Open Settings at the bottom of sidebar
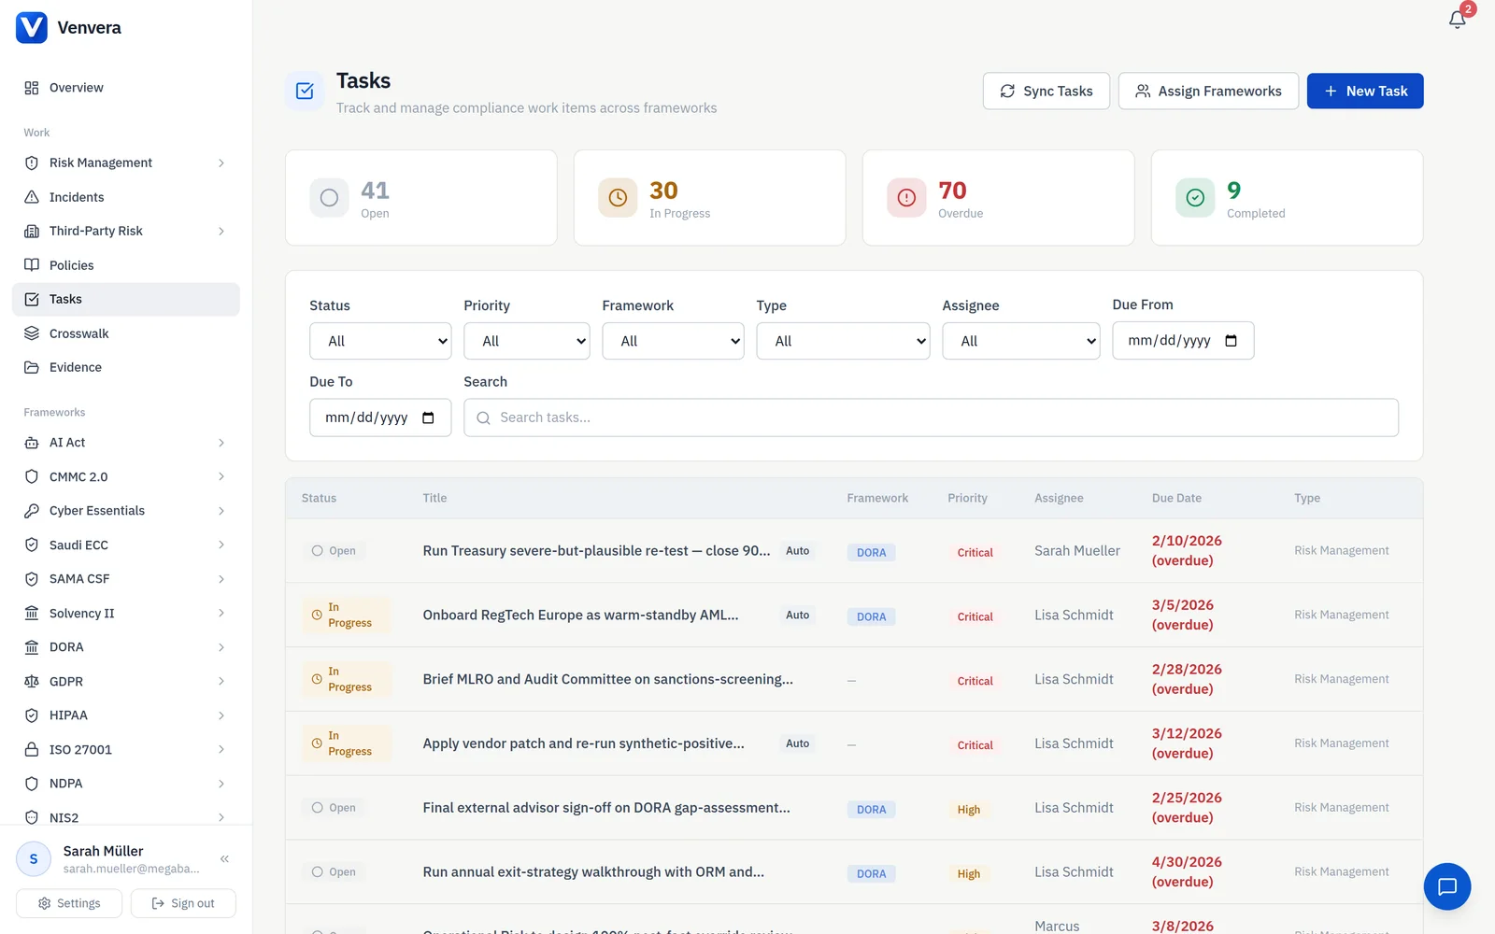Viewport: 1495px width, 934px height. (x=69, y=903)
